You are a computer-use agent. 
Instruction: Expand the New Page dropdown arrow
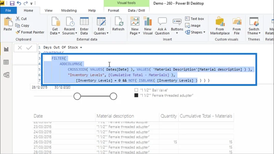(x=139, y=33)
